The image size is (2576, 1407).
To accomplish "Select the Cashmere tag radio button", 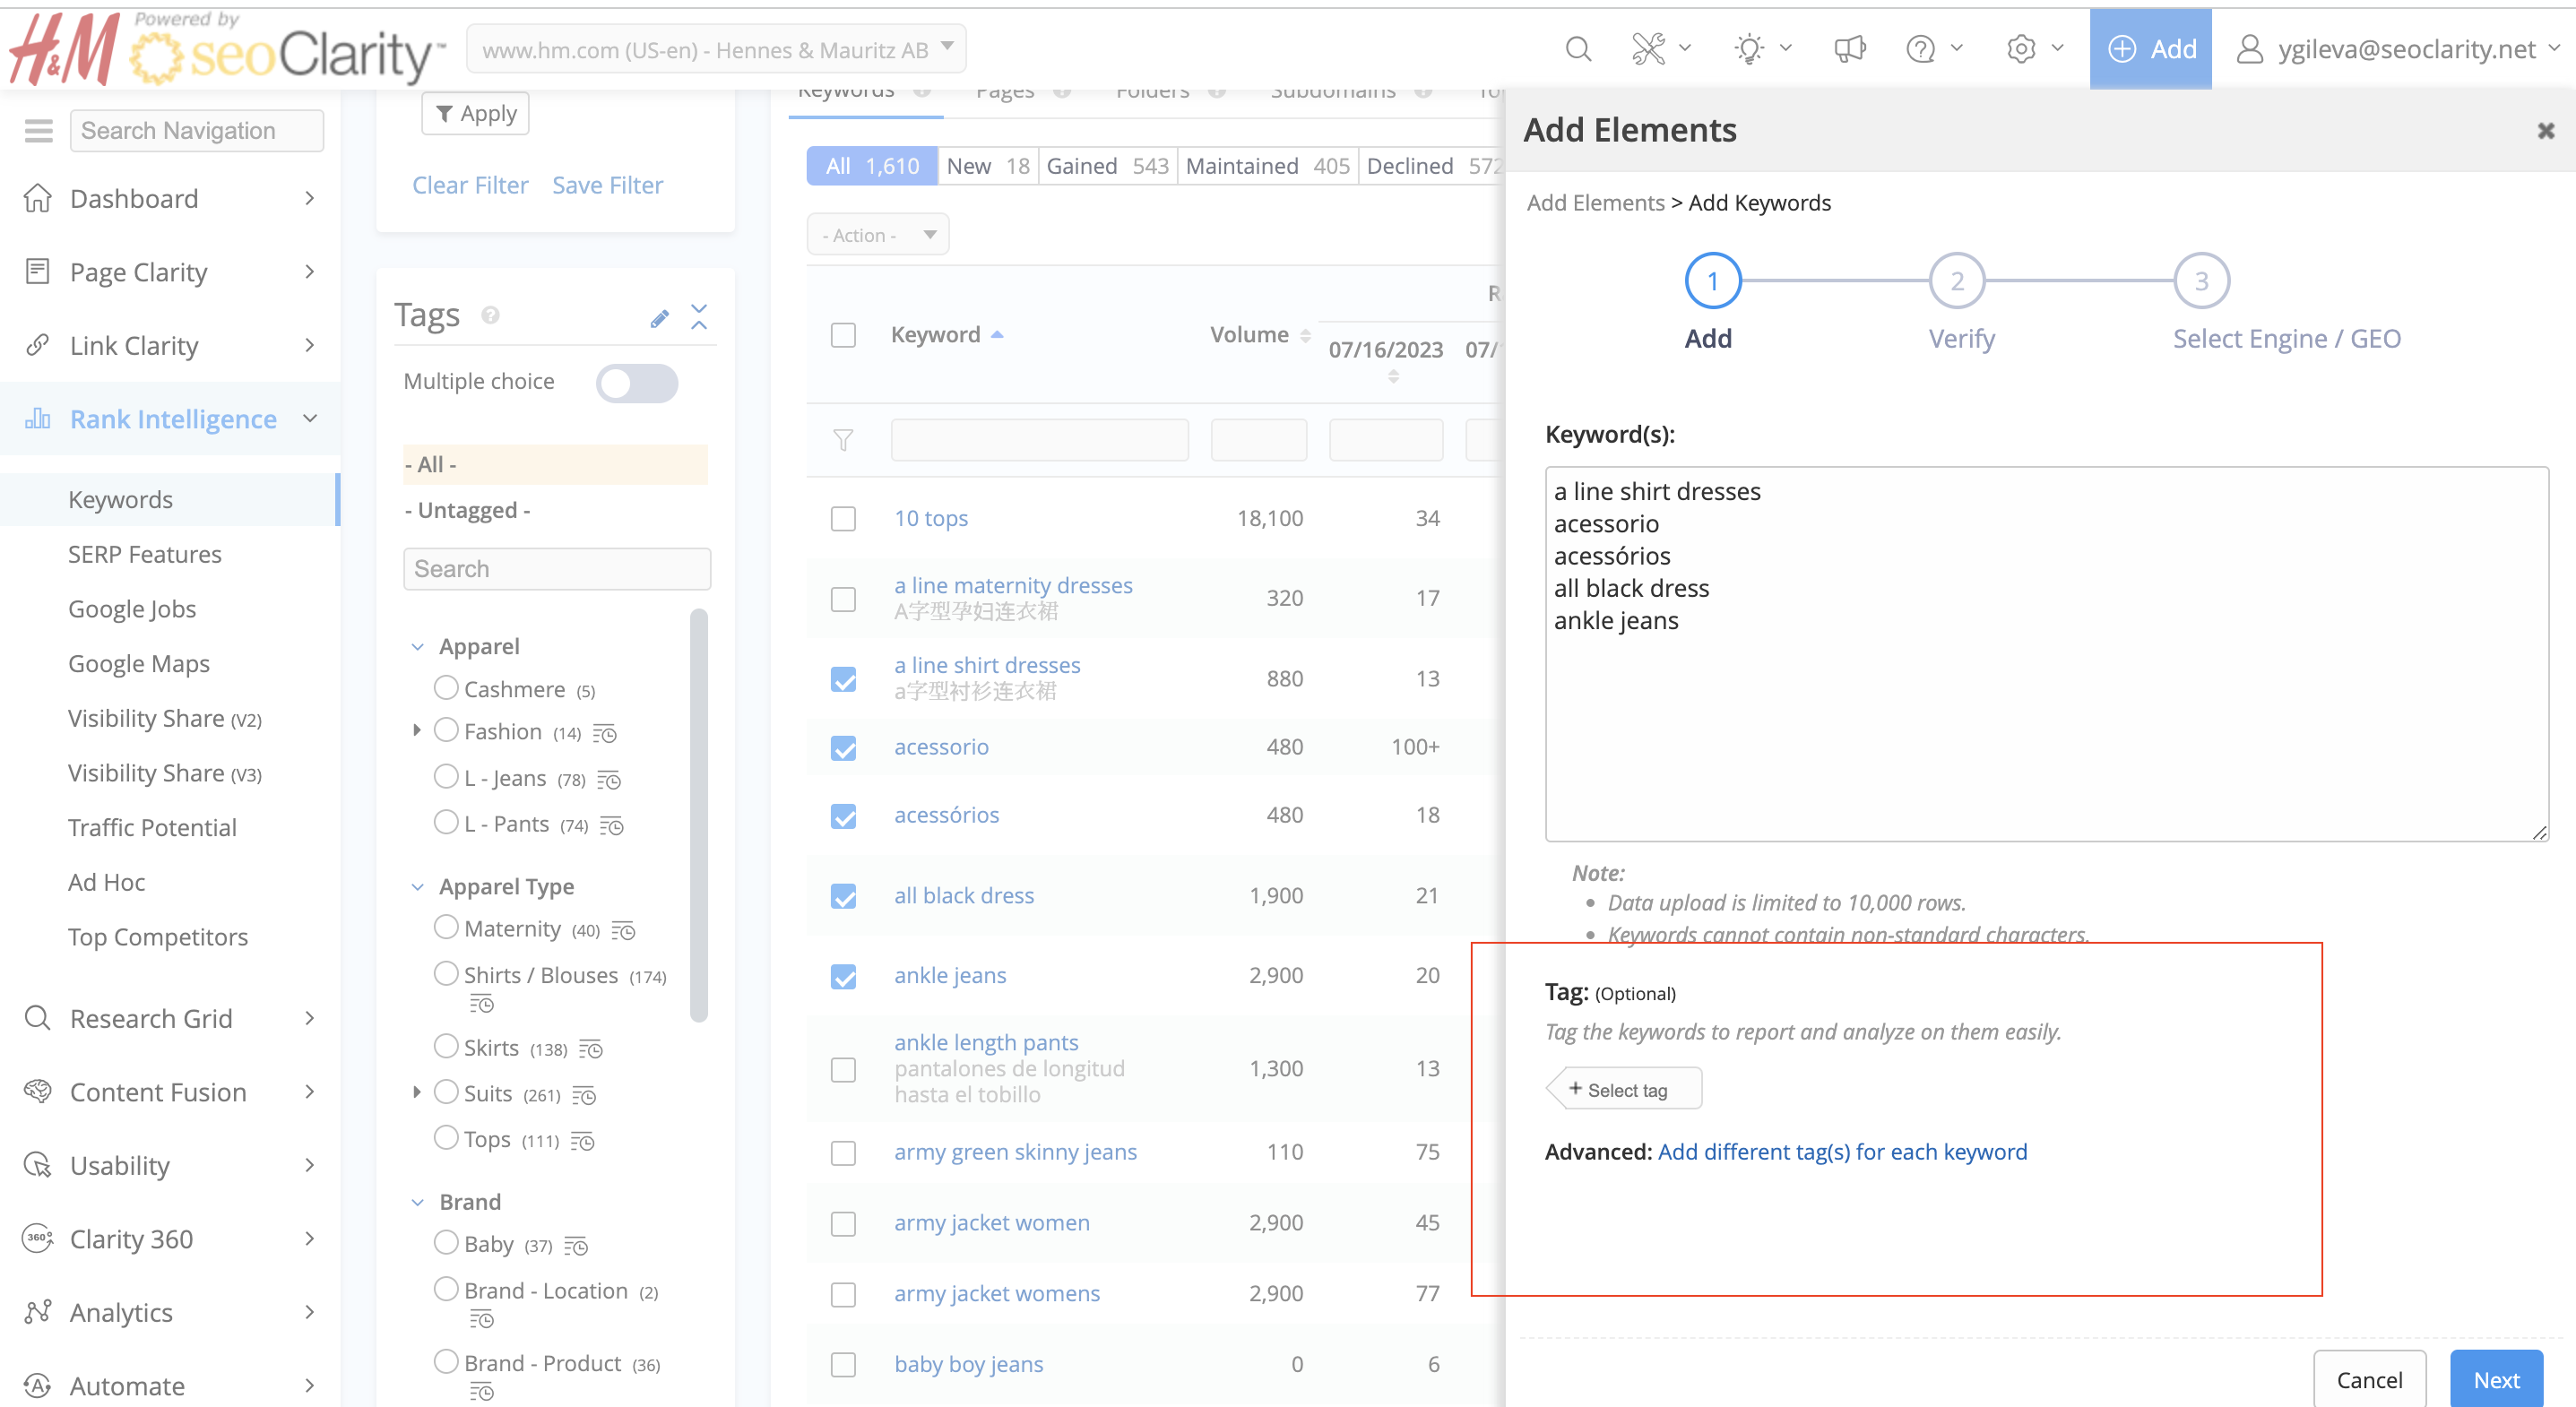I will [x=446, y=688].
